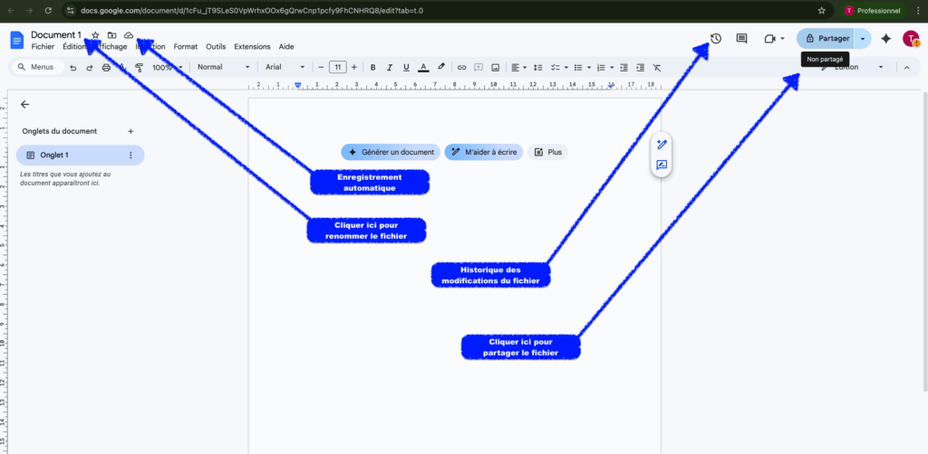Image resolution: width=928 pixels, height=454 pixels.
Task: Open the comments panel icon
Action: pyautogui.click(x=741, y=39)
